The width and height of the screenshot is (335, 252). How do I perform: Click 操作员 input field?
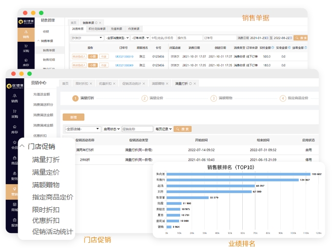click(x=189, y=38)
